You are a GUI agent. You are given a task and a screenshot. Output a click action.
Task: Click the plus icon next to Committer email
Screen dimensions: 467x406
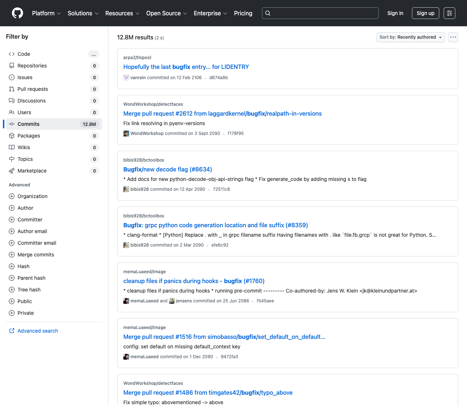12,243
